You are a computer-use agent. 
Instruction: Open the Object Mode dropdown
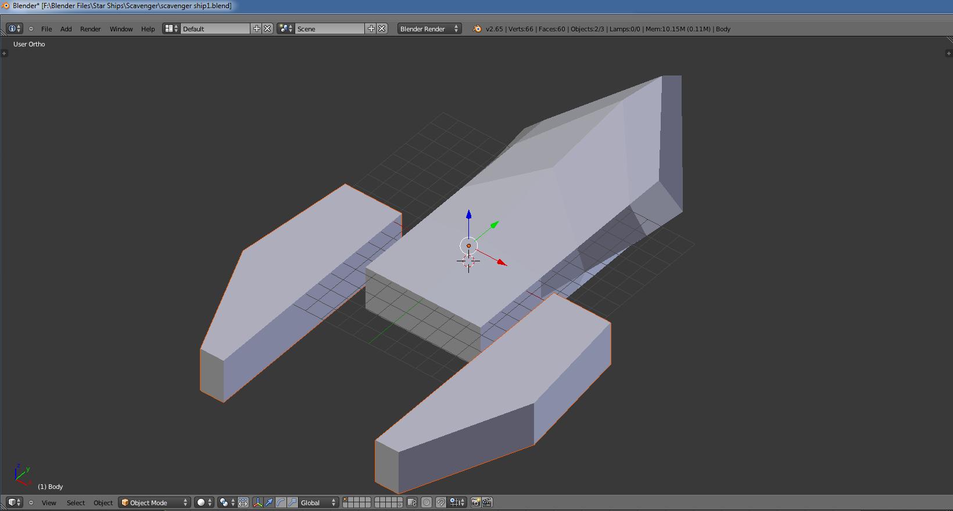(x=155, y=502)
